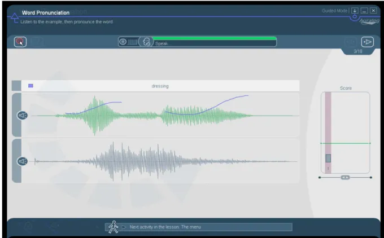Screen dimensions: 384x238
Task: Click the 3/18 progress counter
Action: [x=358, y=51]
